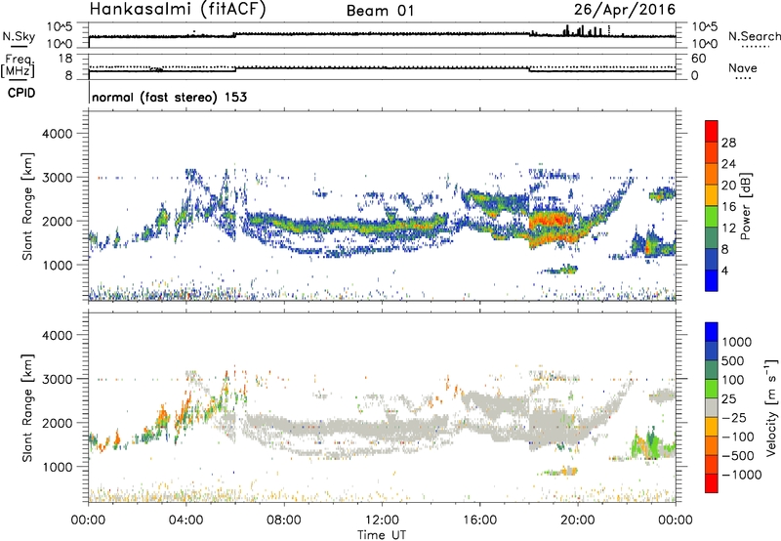781x541 pixels.
Task: Click the light green segment of Power colorbar
Action: (x=712, y=217)
